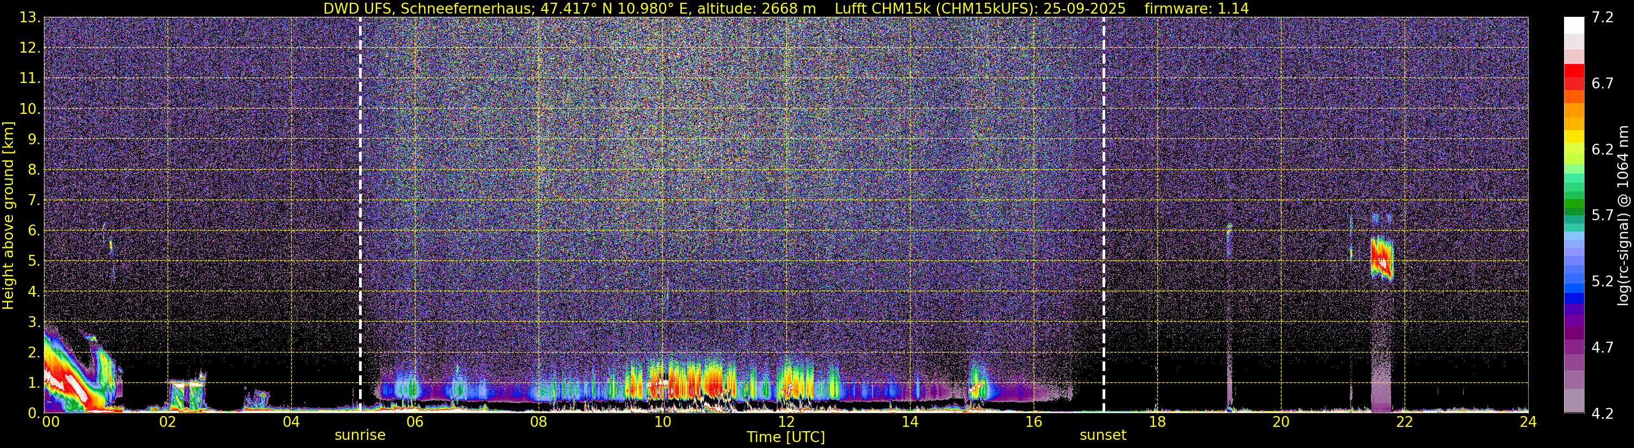The image size is (1634, 448).
Task: Click the height axis tick '12.'
Action: click(29, 48)
